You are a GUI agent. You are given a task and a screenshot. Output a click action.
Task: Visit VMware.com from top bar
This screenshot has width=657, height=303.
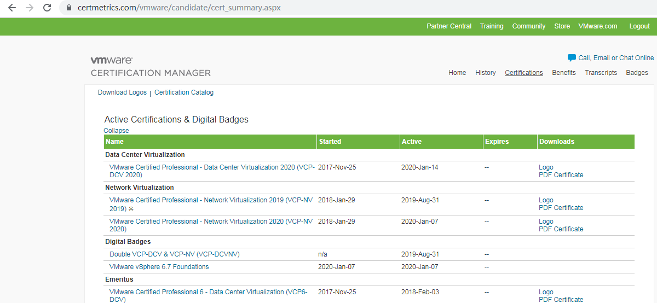coord(598,26)
